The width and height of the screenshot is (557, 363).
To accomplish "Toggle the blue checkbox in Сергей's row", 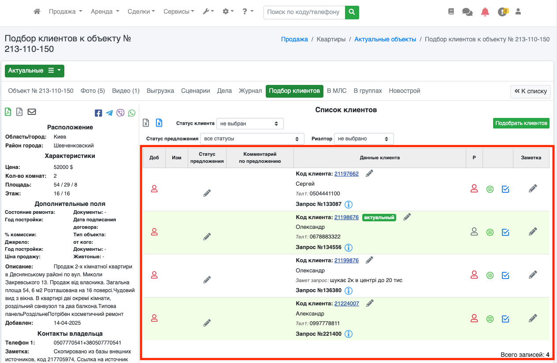I will pyautogui.click(x=505, y=189).
